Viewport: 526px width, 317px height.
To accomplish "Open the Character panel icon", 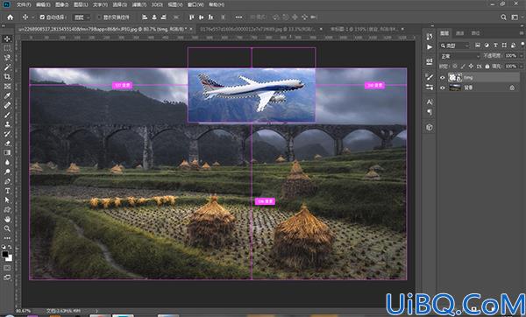I will click(x=430, y=102).
